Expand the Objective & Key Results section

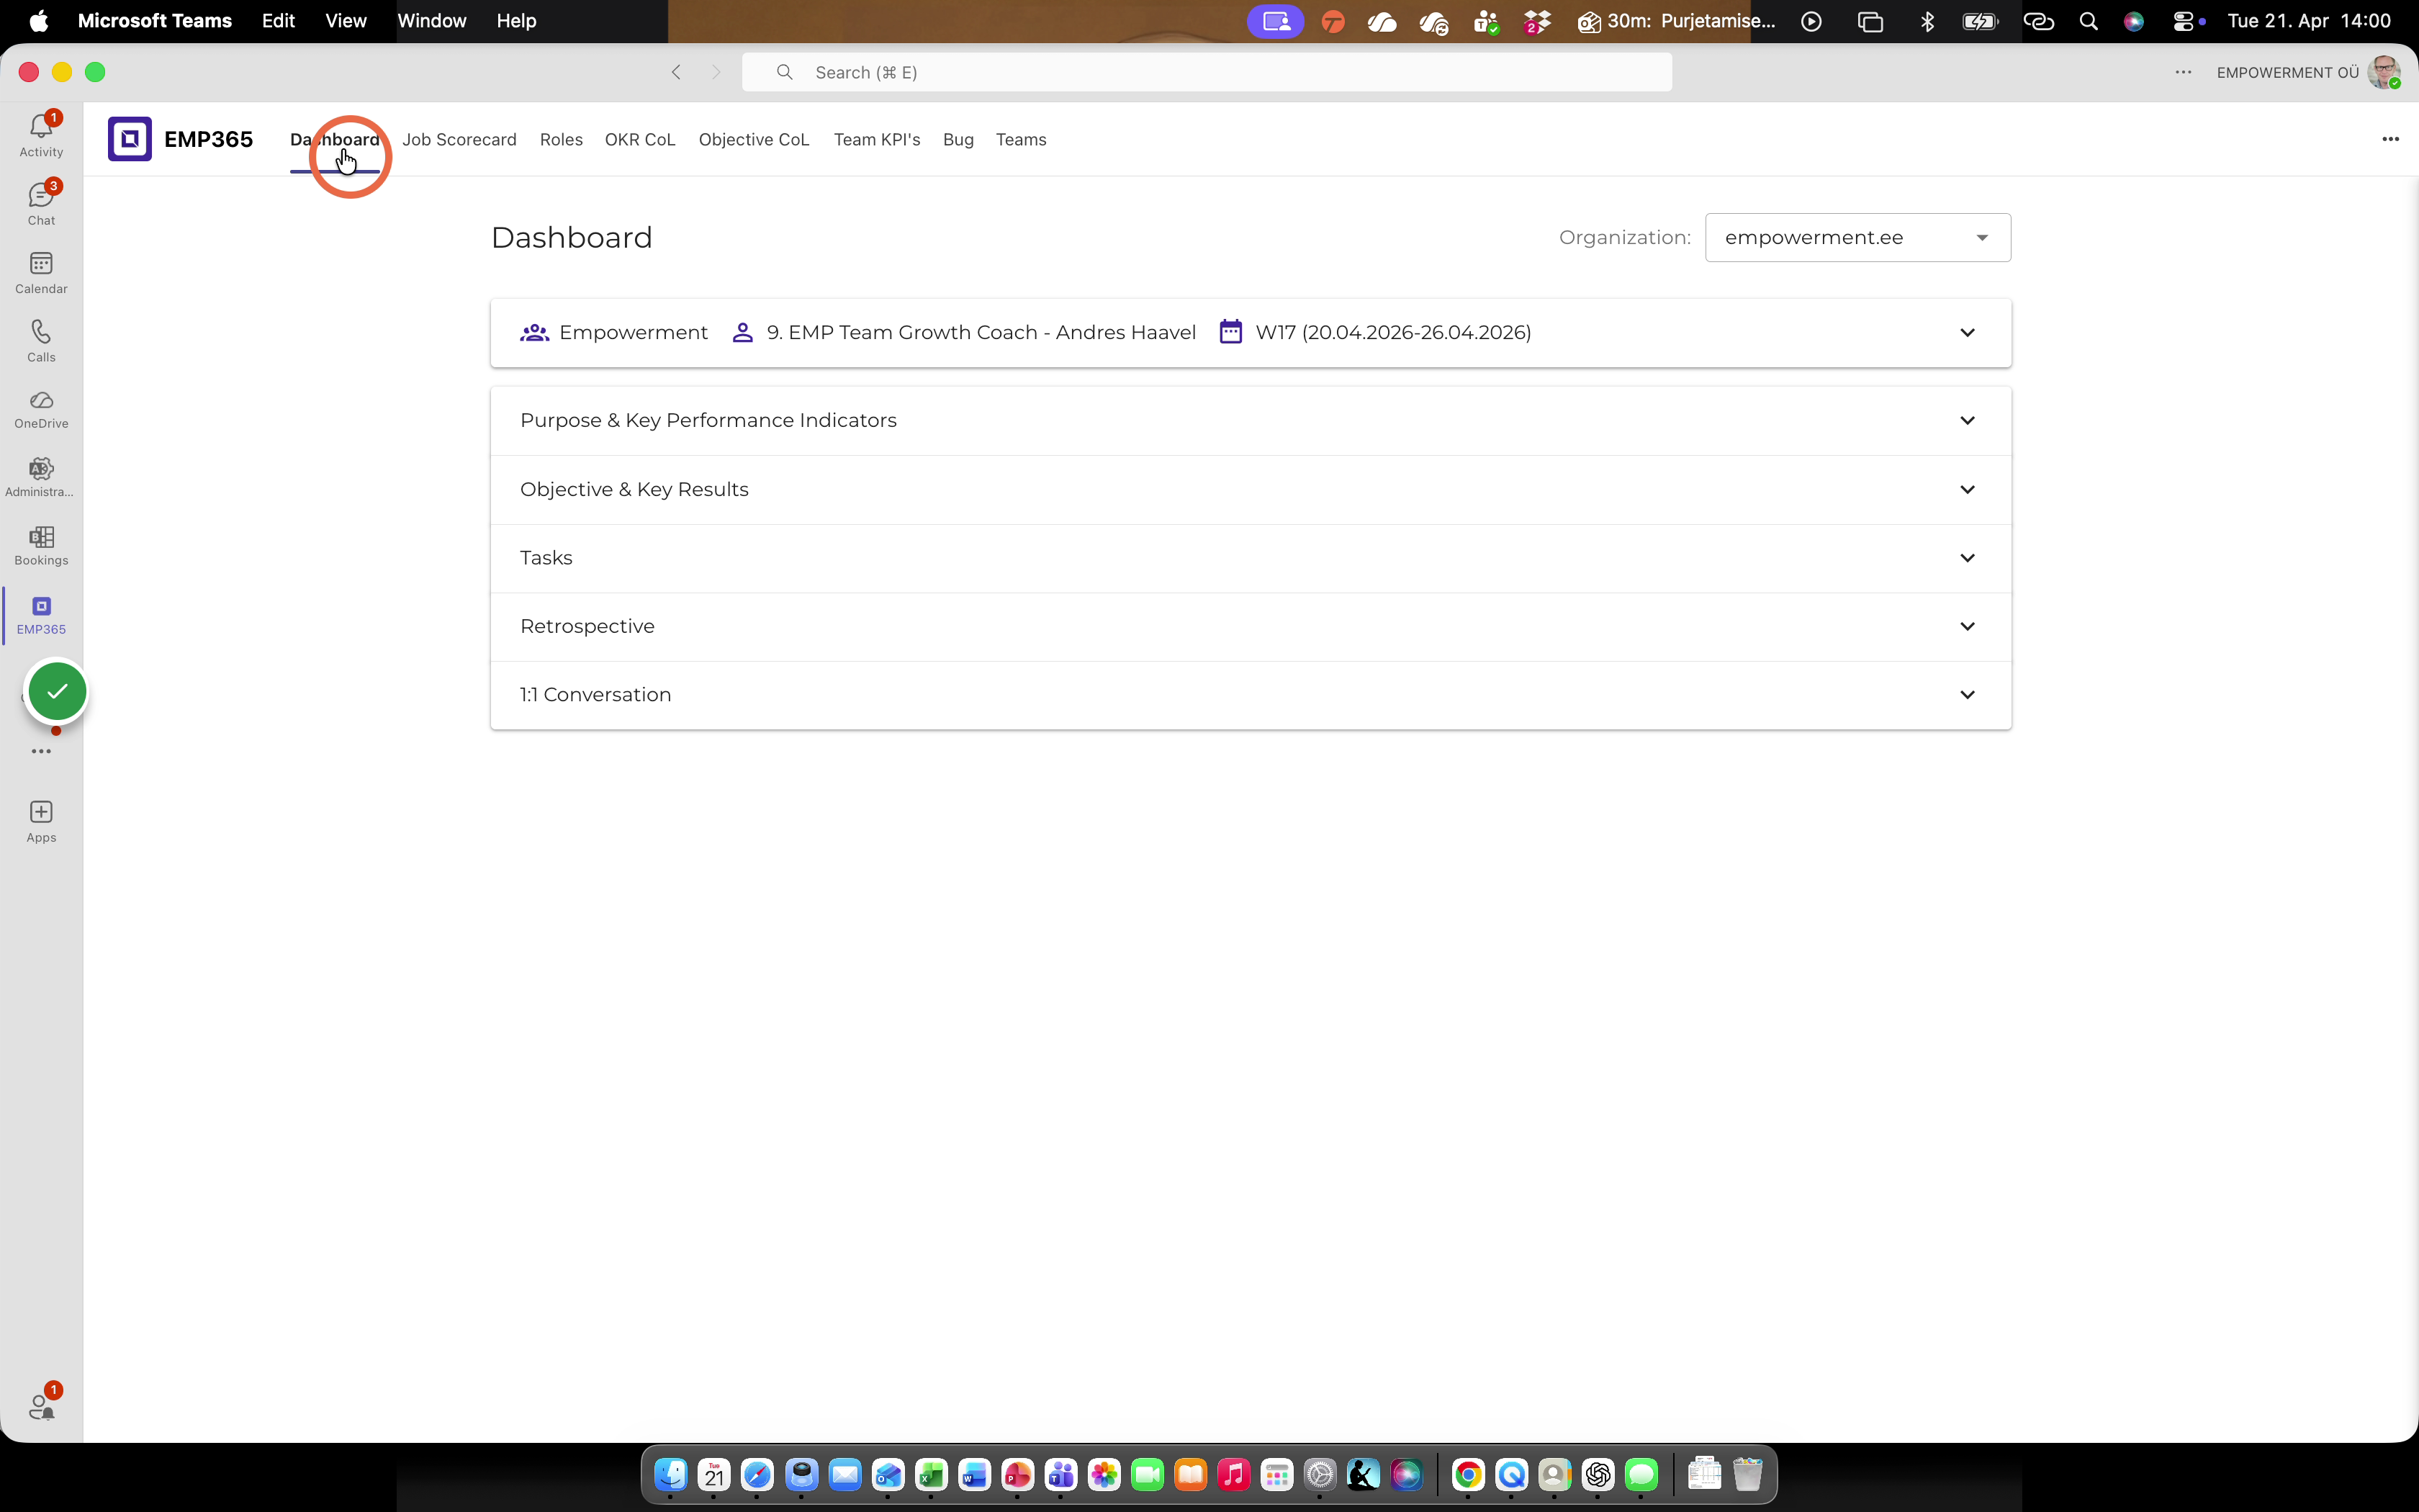pos(1251,490)
